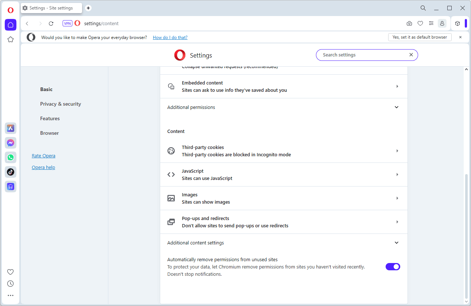Click the VPN badge in address bar
This screenshot has width=471, height=306.
67,23
